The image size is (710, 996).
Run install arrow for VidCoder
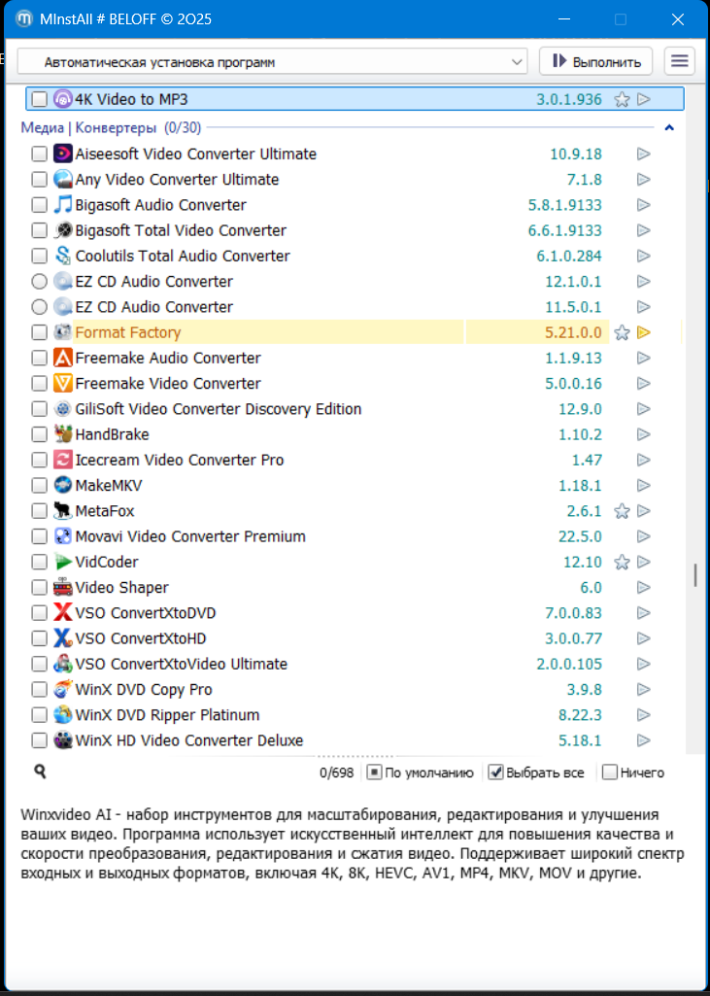[x=643, y=562]
